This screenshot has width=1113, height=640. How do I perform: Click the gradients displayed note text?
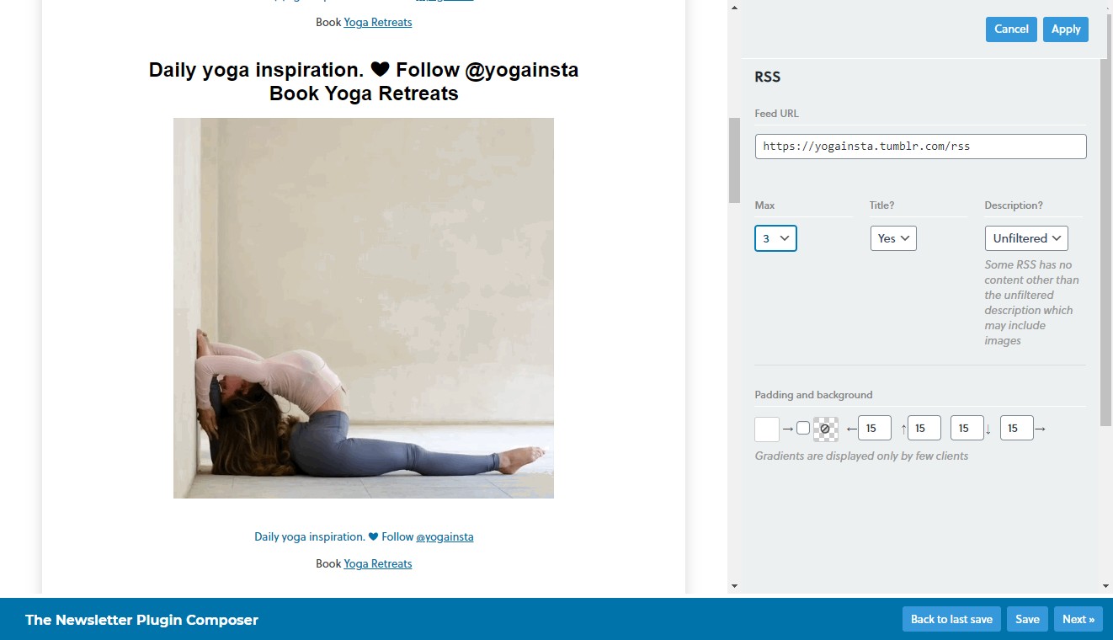(x=861, y=456)
